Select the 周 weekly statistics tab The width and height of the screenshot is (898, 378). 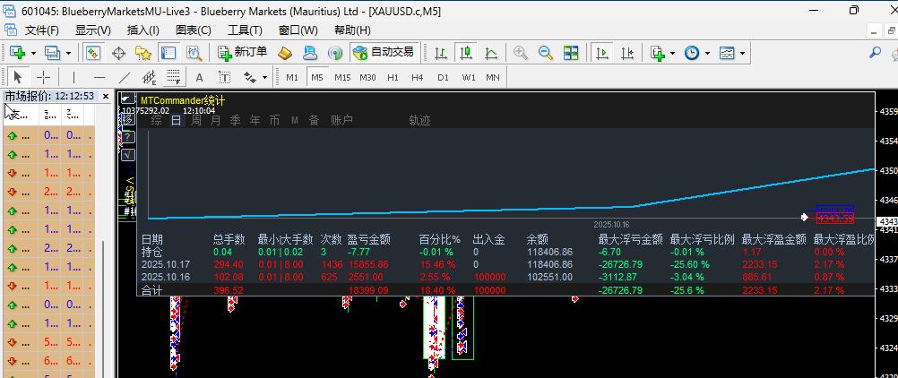pos(196,120)
